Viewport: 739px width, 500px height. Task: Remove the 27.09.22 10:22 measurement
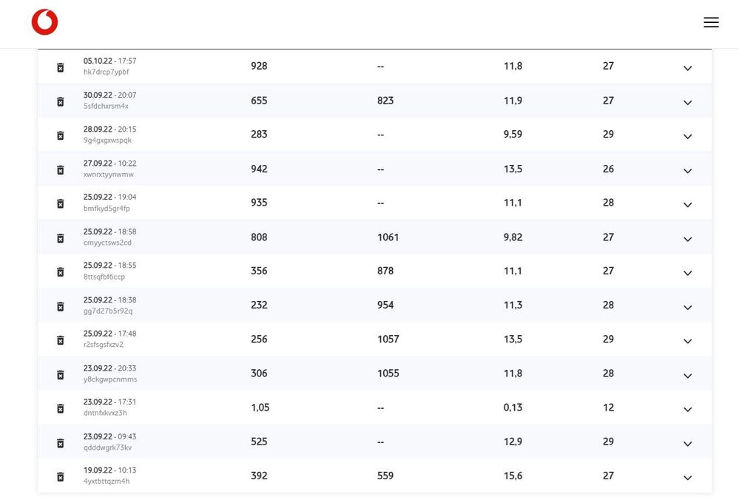pyautogui.click(x=61, y=169)
